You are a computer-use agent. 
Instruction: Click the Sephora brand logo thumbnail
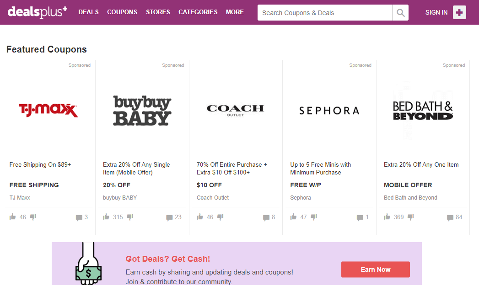point(328,110)
